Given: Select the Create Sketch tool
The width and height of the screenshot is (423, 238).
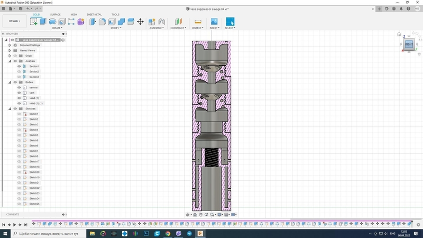Looking at the screenshot, I should (x=34, y=22).
